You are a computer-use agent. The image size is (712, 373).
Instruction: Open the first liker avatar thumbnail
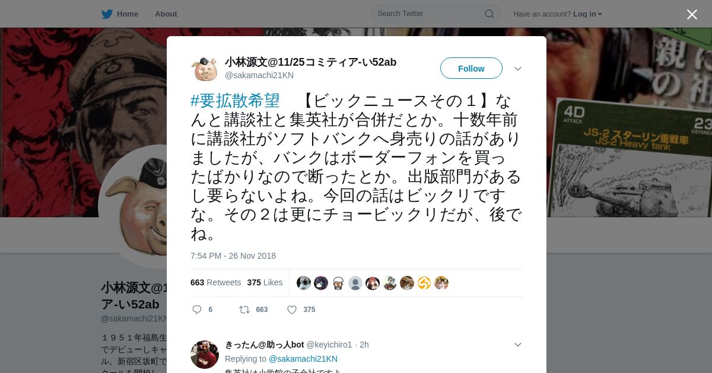coord(304,283)
